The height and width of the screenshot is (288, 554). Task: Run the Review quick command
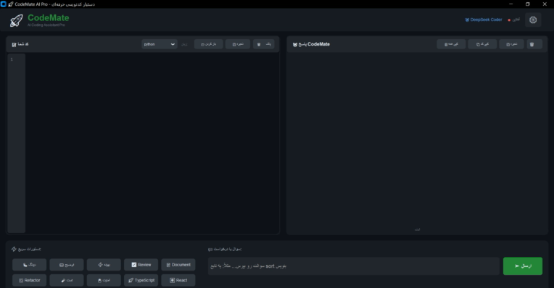point(141,265)
